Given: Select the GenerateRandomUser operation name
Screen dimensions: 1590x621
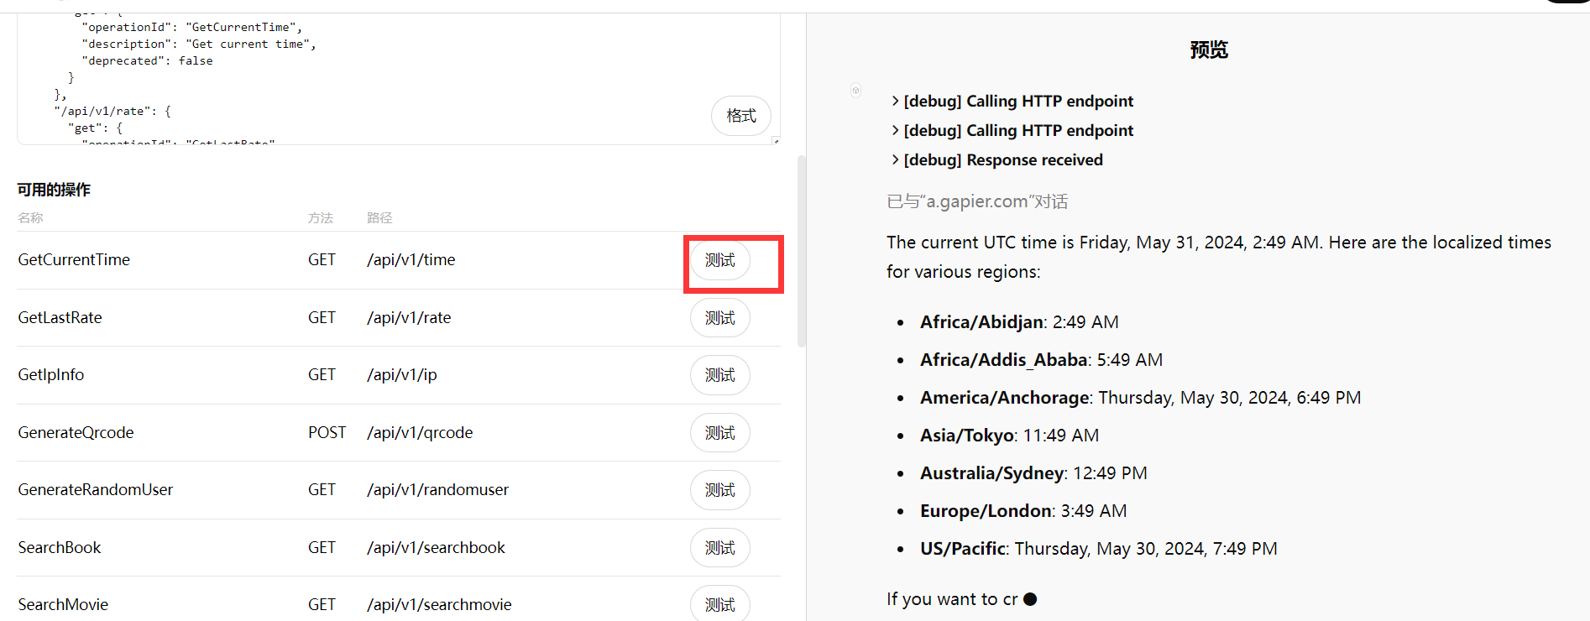Looking at the screenshot, I should [95, 490].
